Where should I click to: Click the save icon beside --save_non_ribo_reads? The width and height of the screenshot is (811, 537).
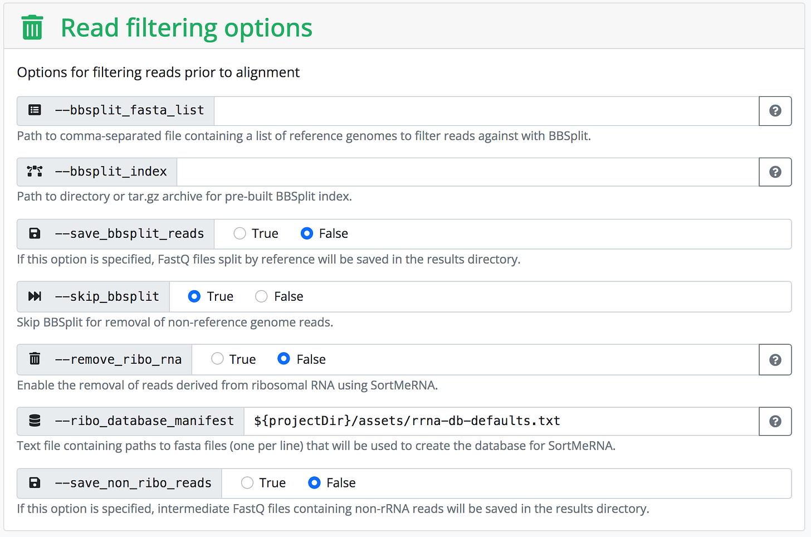pyautogui.click(x=35, y=483)
